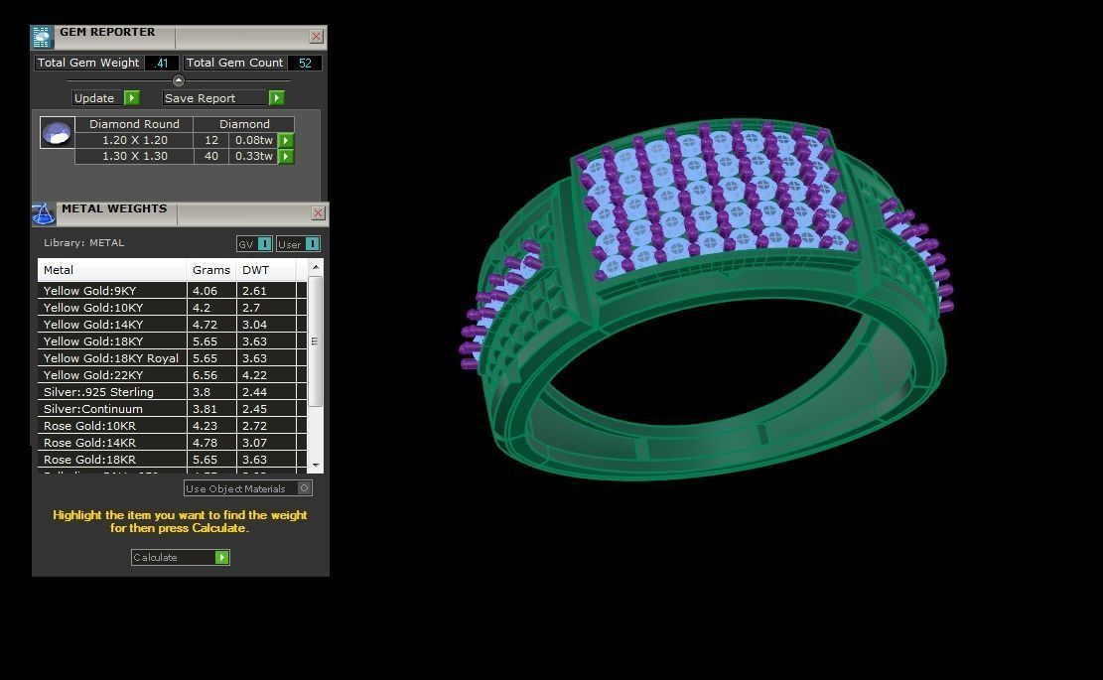Click the Gem Reporter panel icon
The image size is (1103, 680).
pyautogui.click(x=42, y=38)
